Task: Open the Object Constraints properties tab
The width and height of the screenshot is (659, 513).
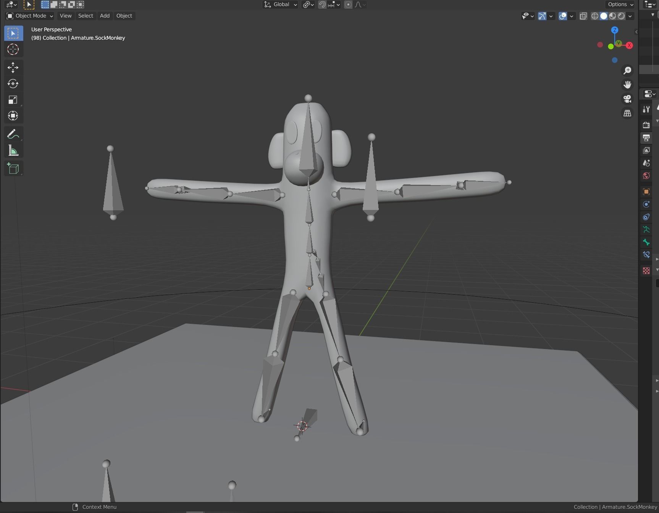Action: click(646, 217)
